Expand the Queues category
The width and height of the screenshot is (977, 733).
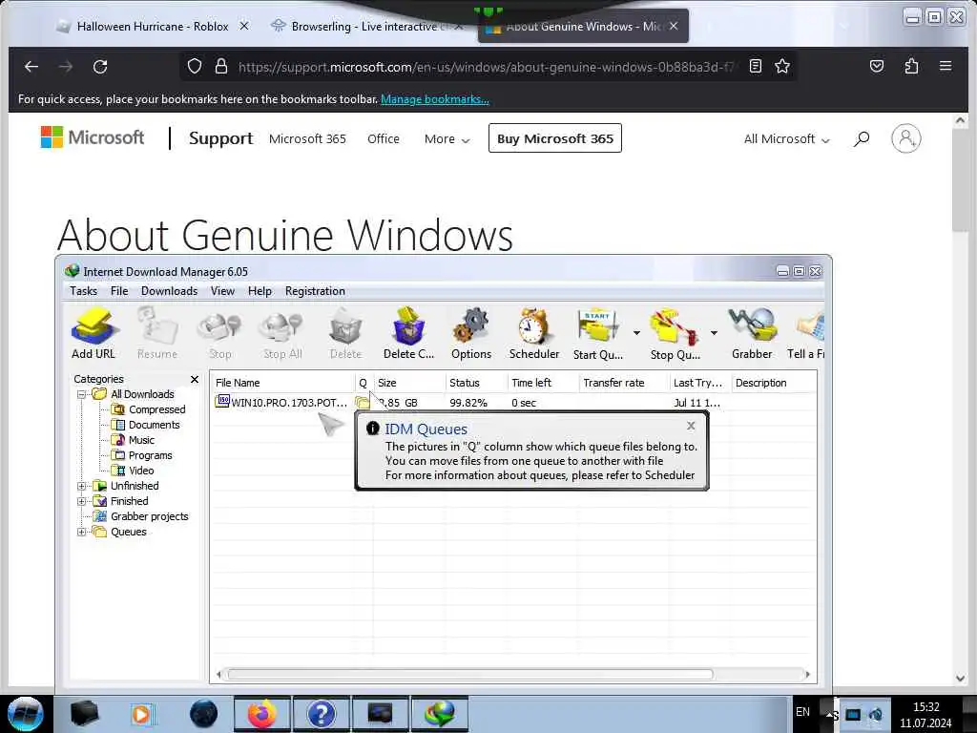click(x=82, y=532)
